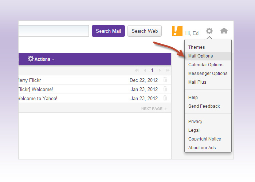Open the Actions dropdown menu

pyautogui.click(x=41, y=59)
